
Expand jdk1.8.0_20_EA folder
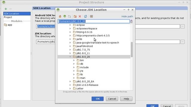(70, 81)
